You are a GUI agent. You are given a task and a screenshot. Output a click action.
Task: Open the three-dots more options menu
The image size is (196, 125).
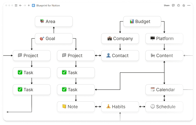(189, 5)
